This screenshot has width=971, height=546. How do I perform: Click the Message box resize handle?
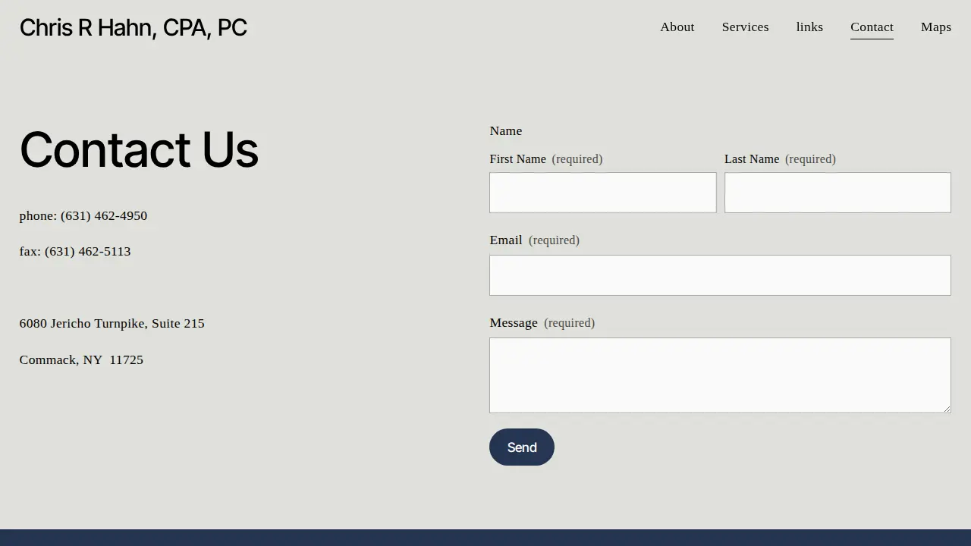[x=946, y=409]
